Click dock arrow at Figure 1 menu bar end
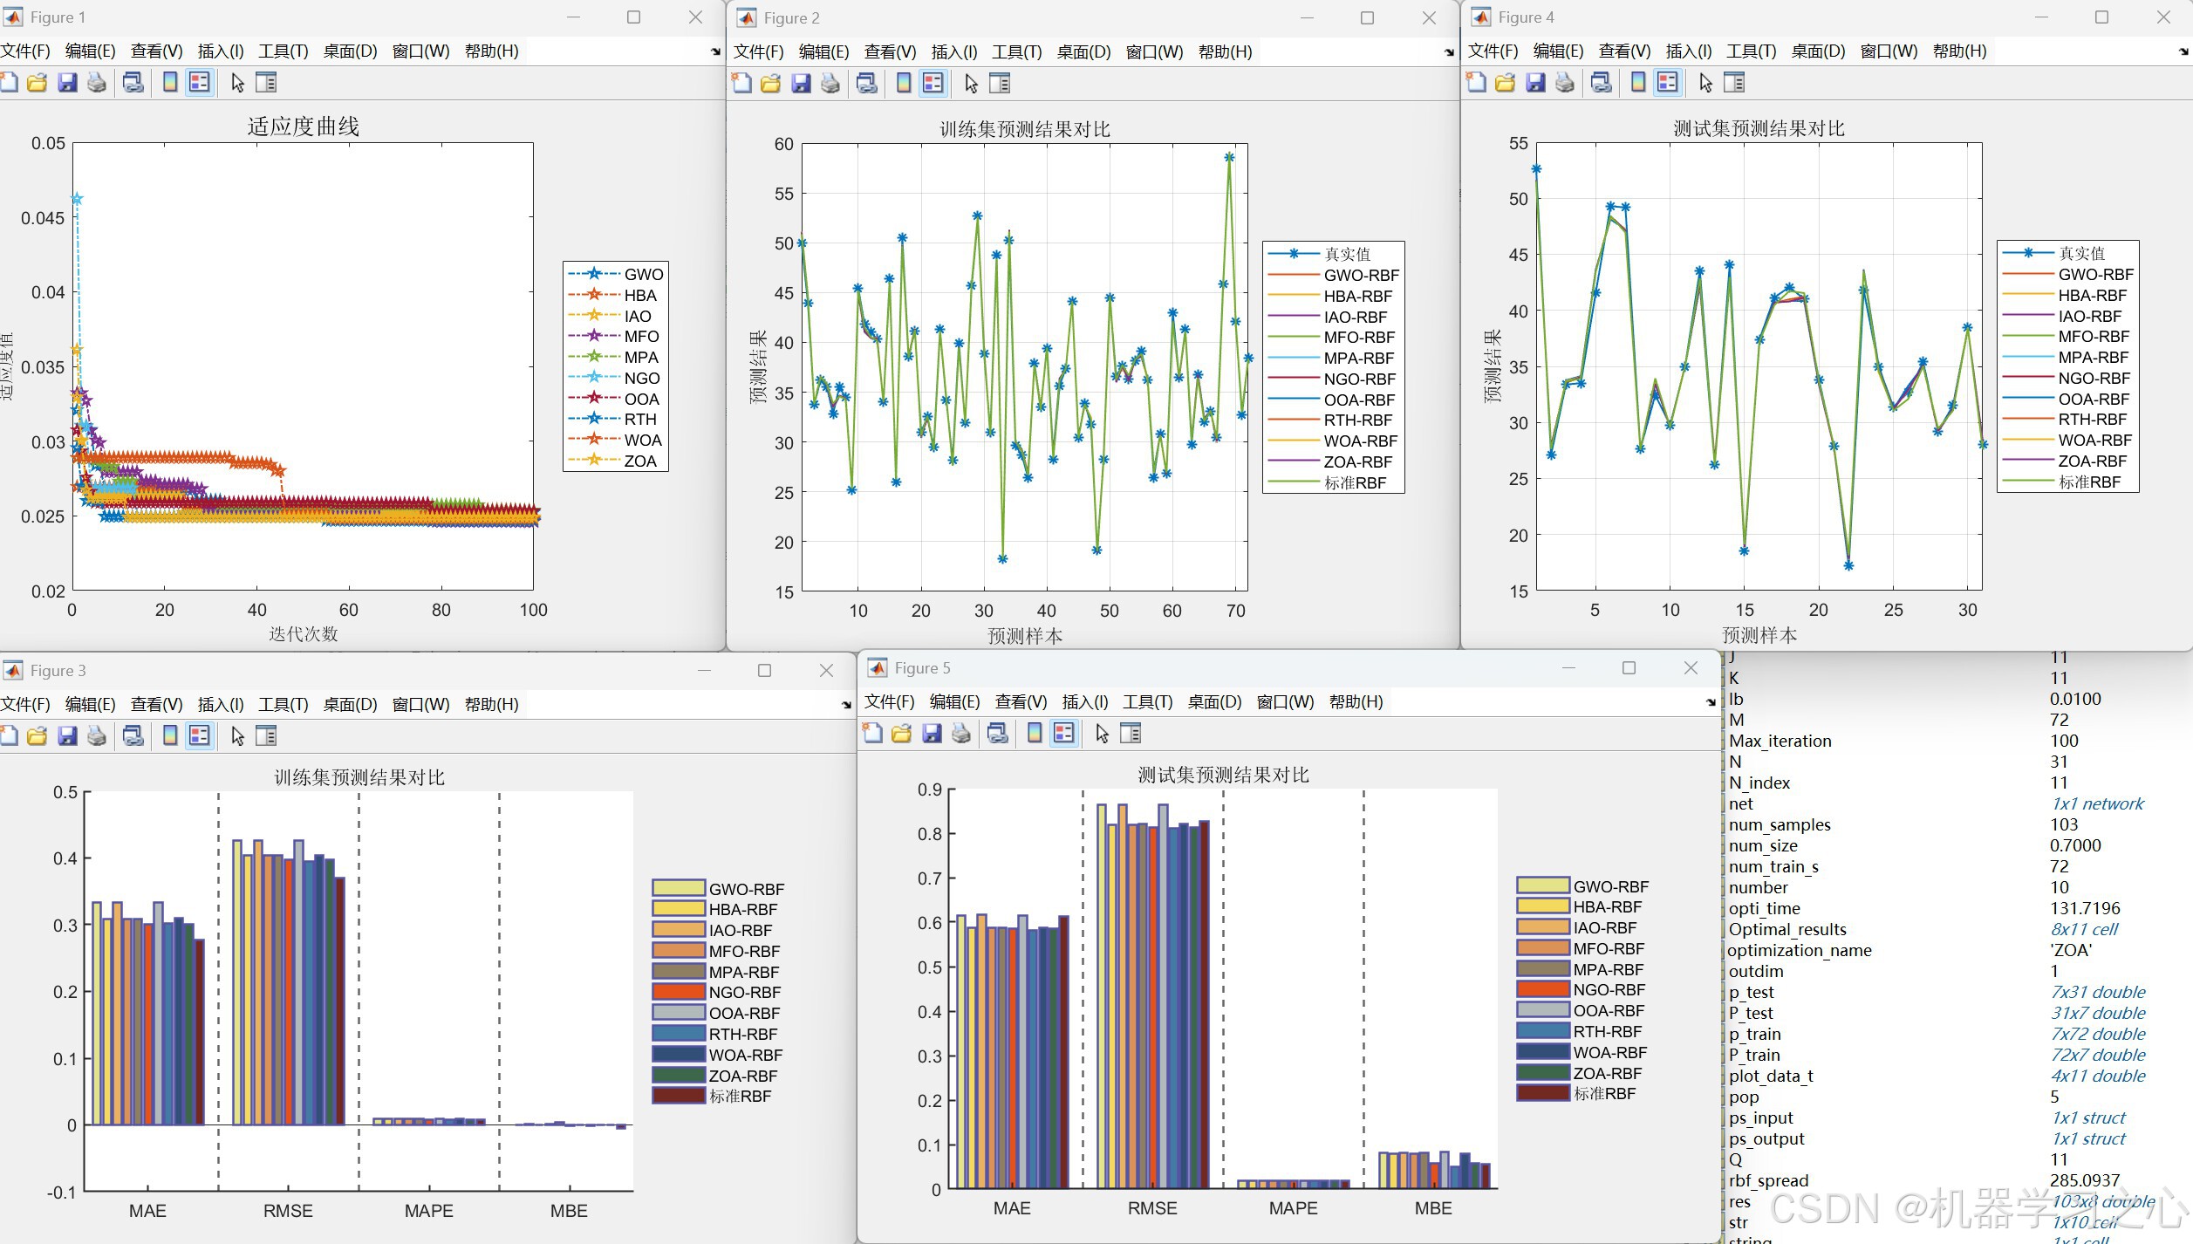 (x=715, y=51)
